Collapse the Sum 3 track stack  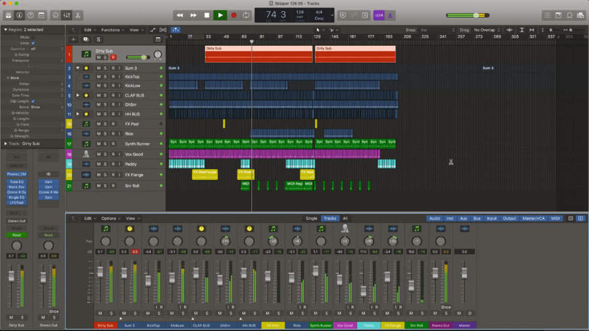point(78,68)
